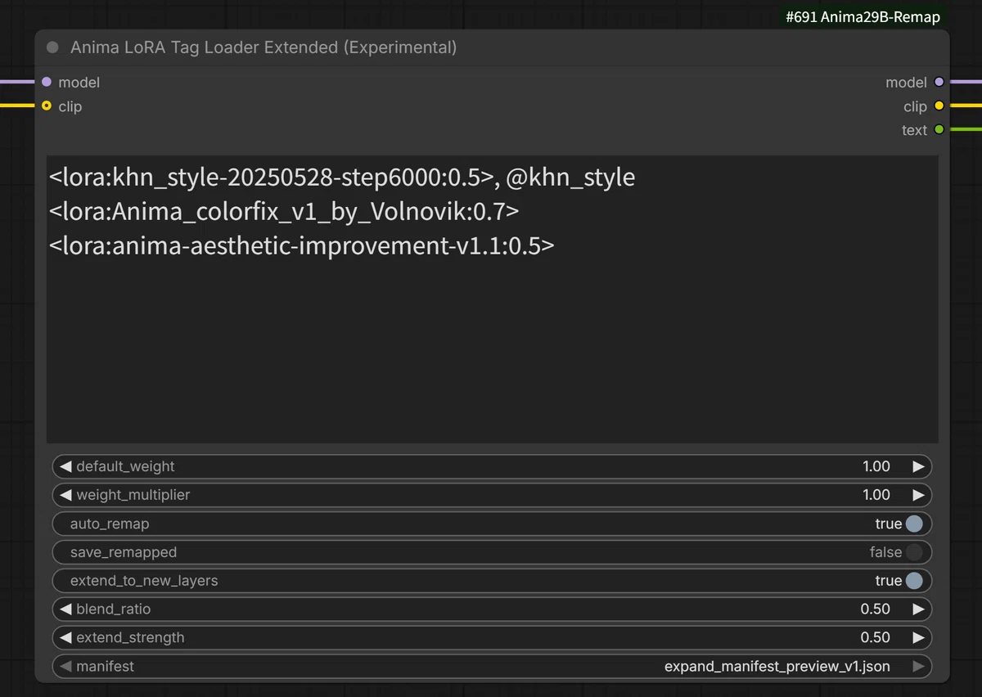Click the default_weight value 1.00

pos(876,466)
